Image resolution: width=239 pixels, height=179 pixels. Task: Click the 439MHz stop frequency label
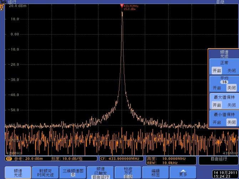pyautogui.click(x=230, y=153)
